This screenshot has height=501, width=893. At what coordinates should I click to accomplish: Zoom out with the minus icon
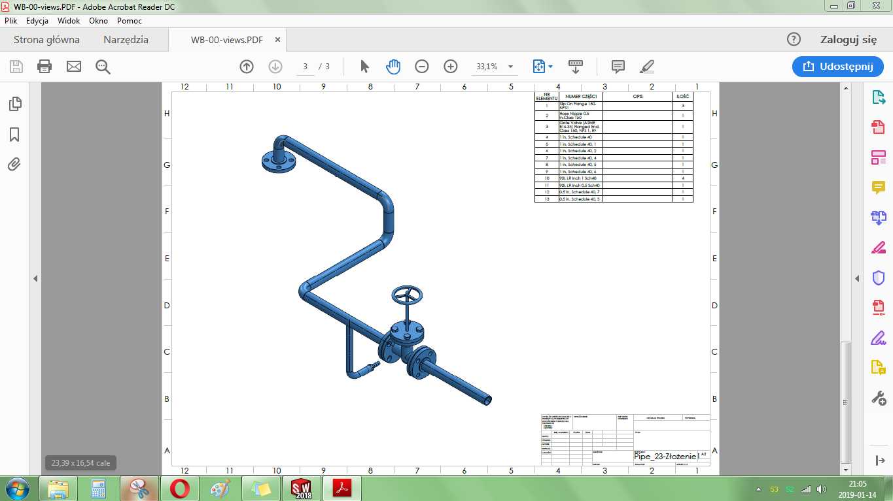(422, 66)
